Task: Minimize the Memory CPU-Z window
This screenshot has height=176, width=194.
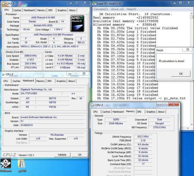Action: coord(160,104)
